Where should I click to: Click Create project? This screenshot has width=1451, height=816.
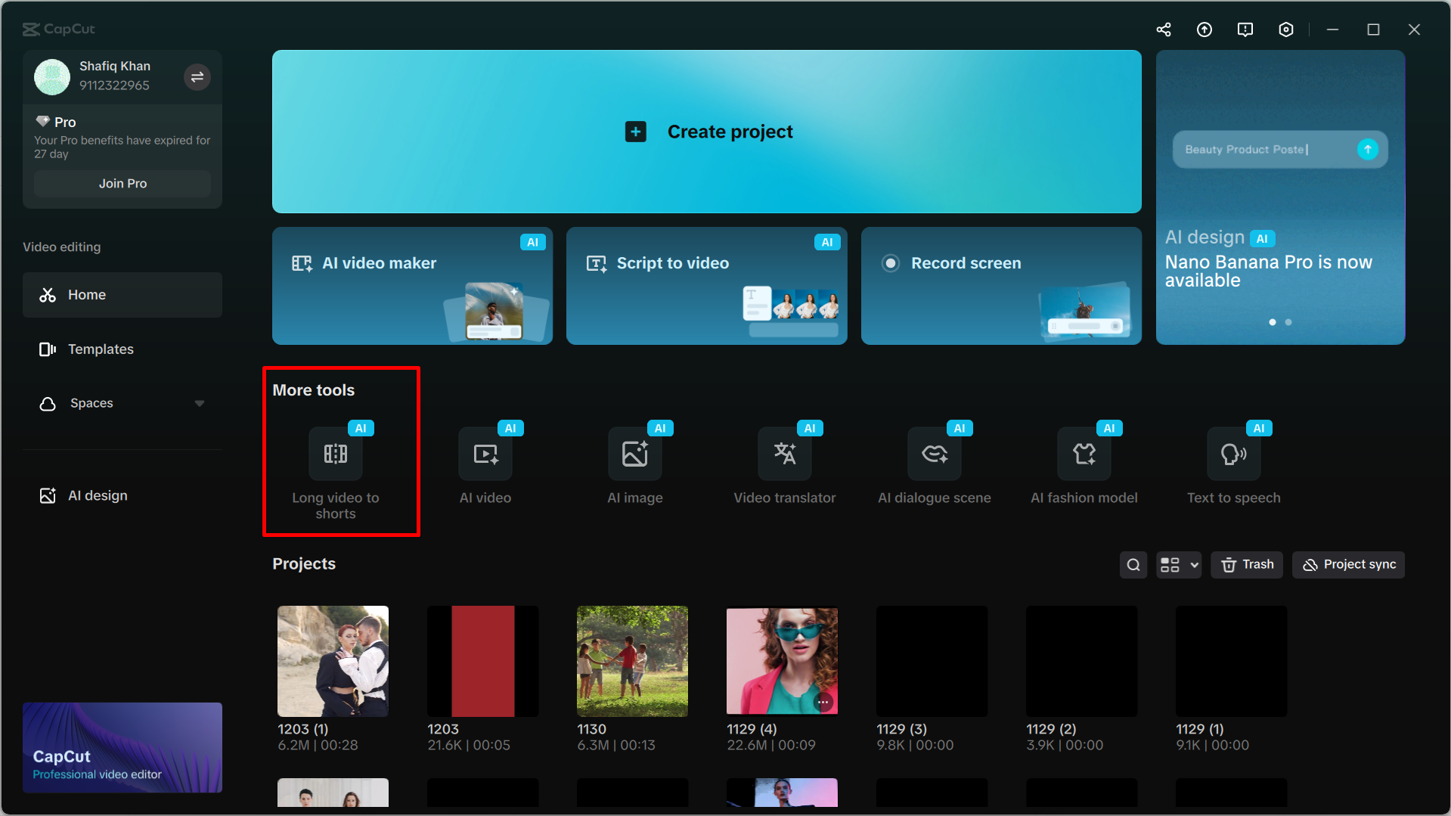click(x=707, y=132)
